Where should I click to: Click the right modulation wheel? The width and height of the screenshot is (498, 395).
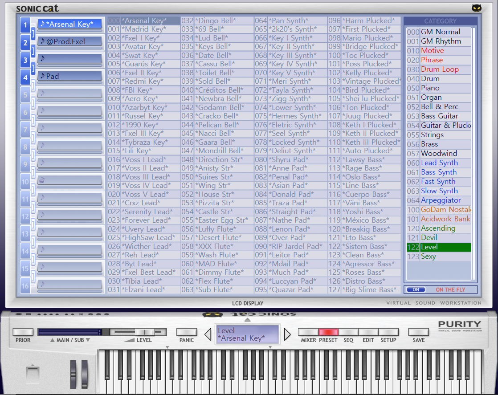click(x=85, y=375)
